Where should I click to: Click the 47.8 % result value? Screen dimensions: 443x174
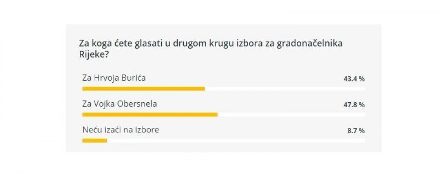(354, 105)
